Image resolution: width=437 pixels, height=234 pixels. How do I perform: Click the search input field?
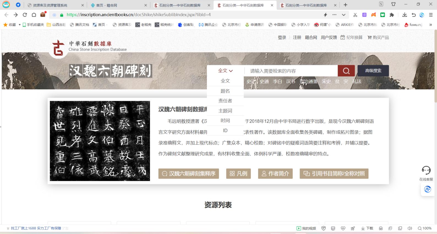click(291, 71)
